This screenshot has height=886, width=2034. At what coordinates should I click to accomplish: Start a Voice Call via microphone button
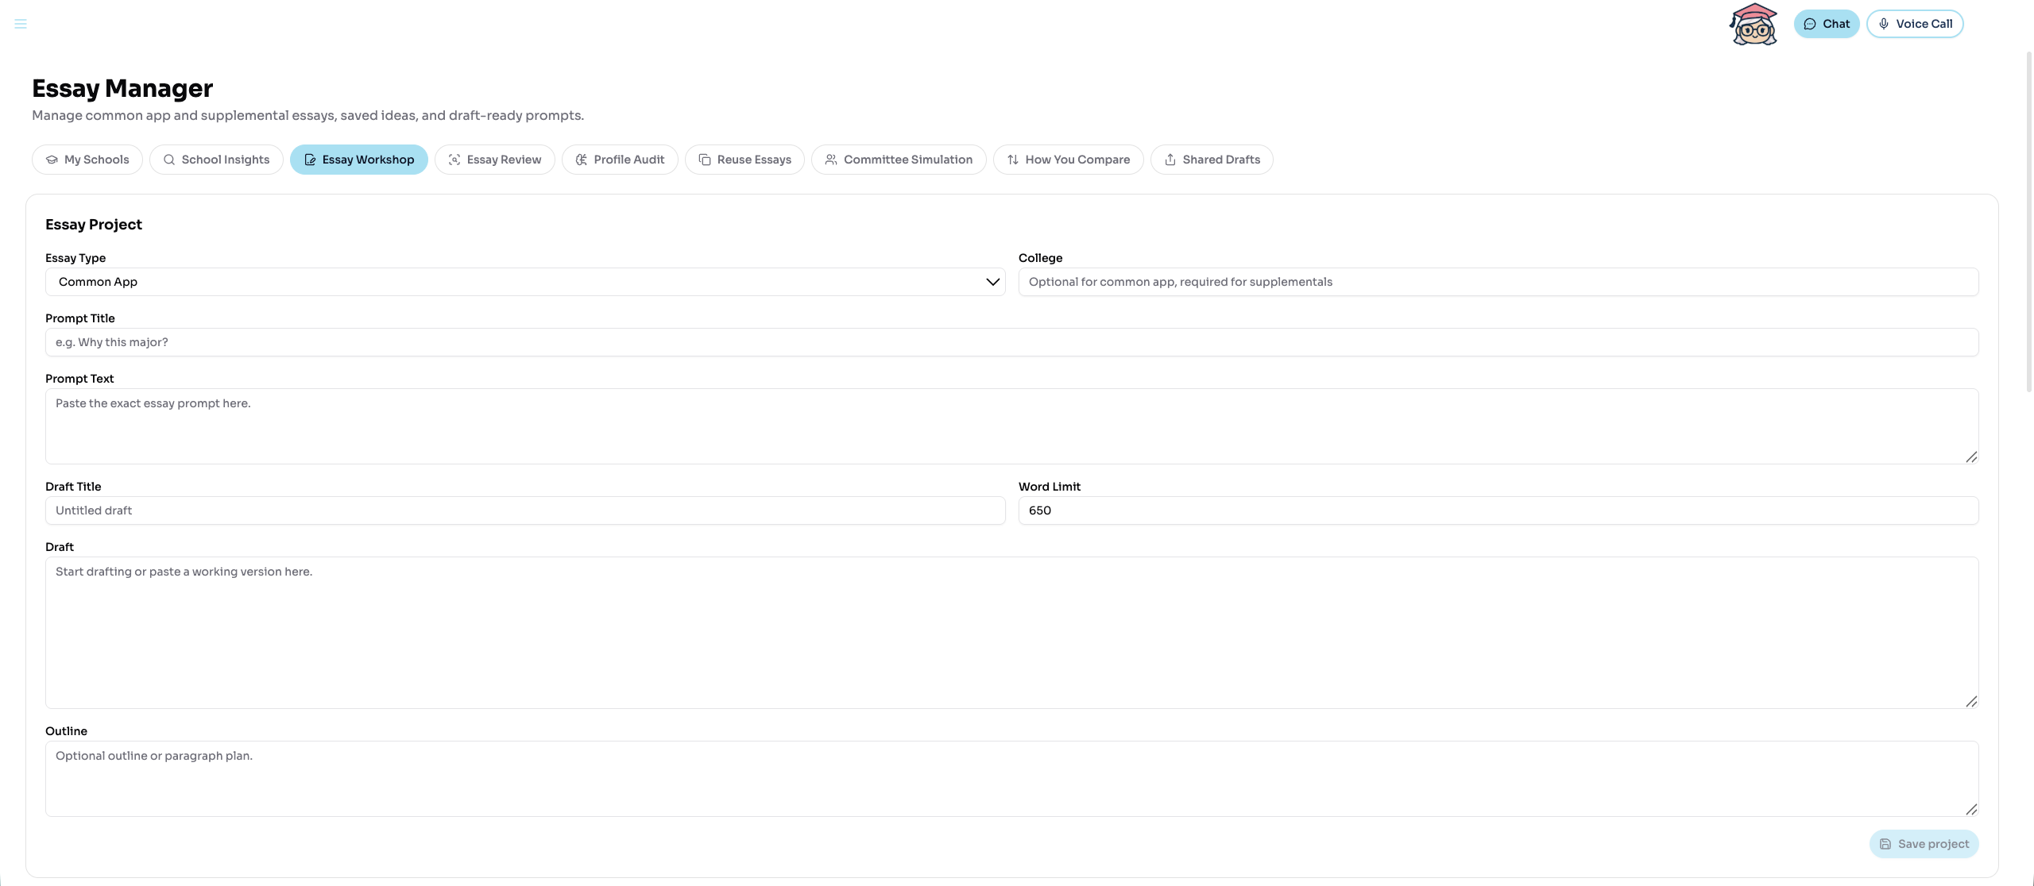coord(1914,24)
